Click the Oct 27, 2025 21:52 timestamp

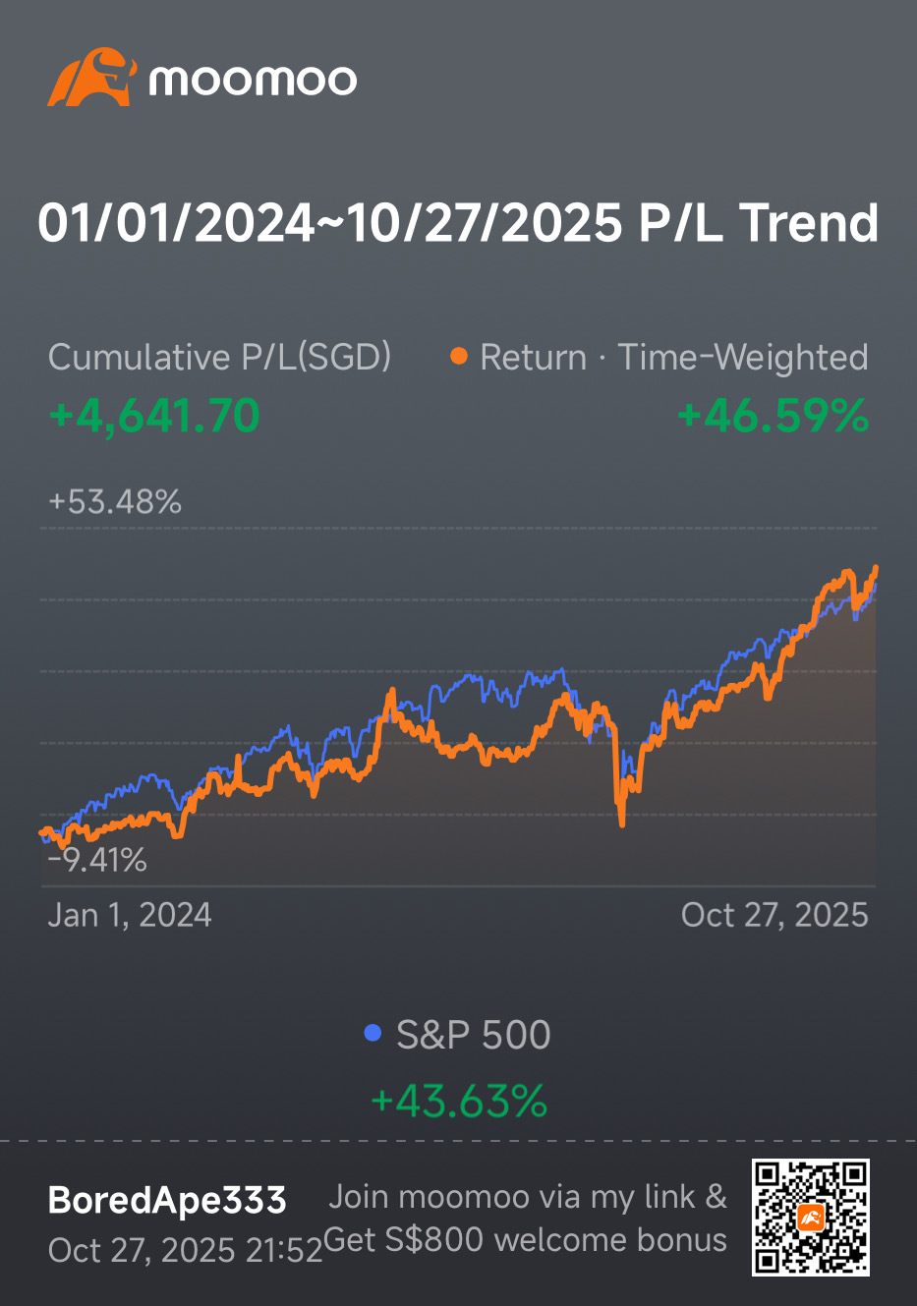[x=185, y=1250]
